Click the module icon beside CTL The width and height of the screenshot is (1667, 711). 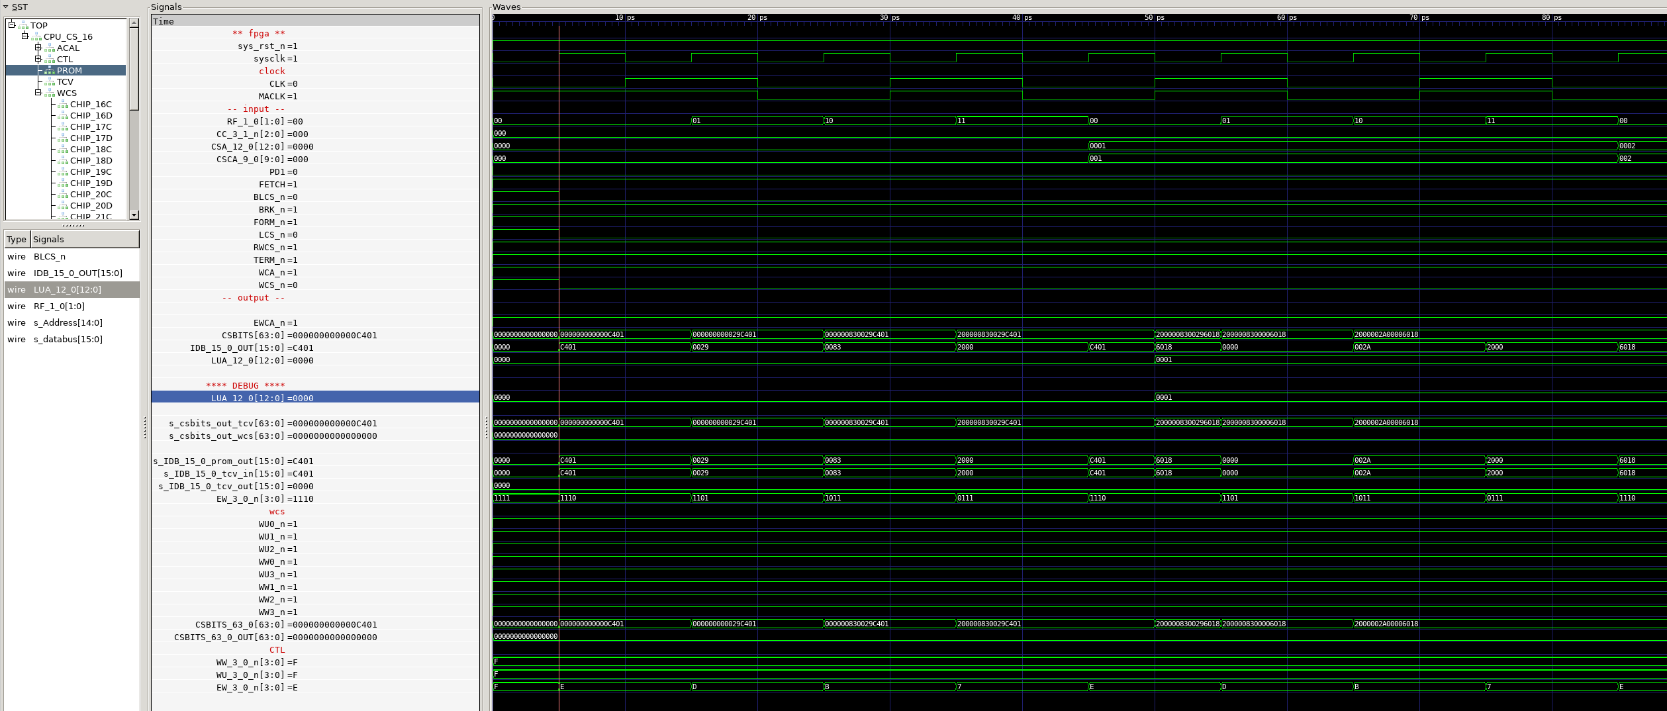pos(50,60)
